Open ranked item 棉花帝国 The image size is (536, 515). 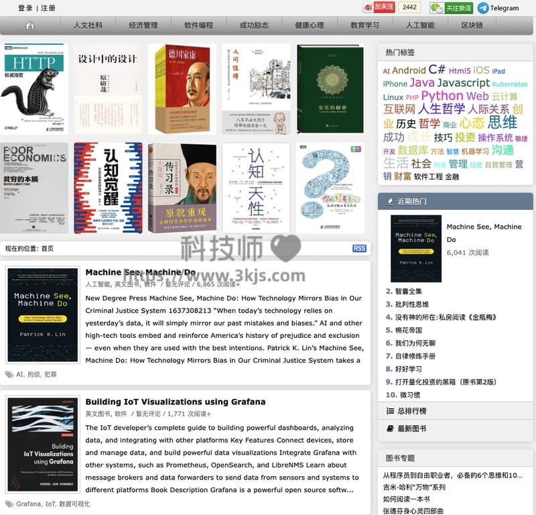(x=409, y=331)
